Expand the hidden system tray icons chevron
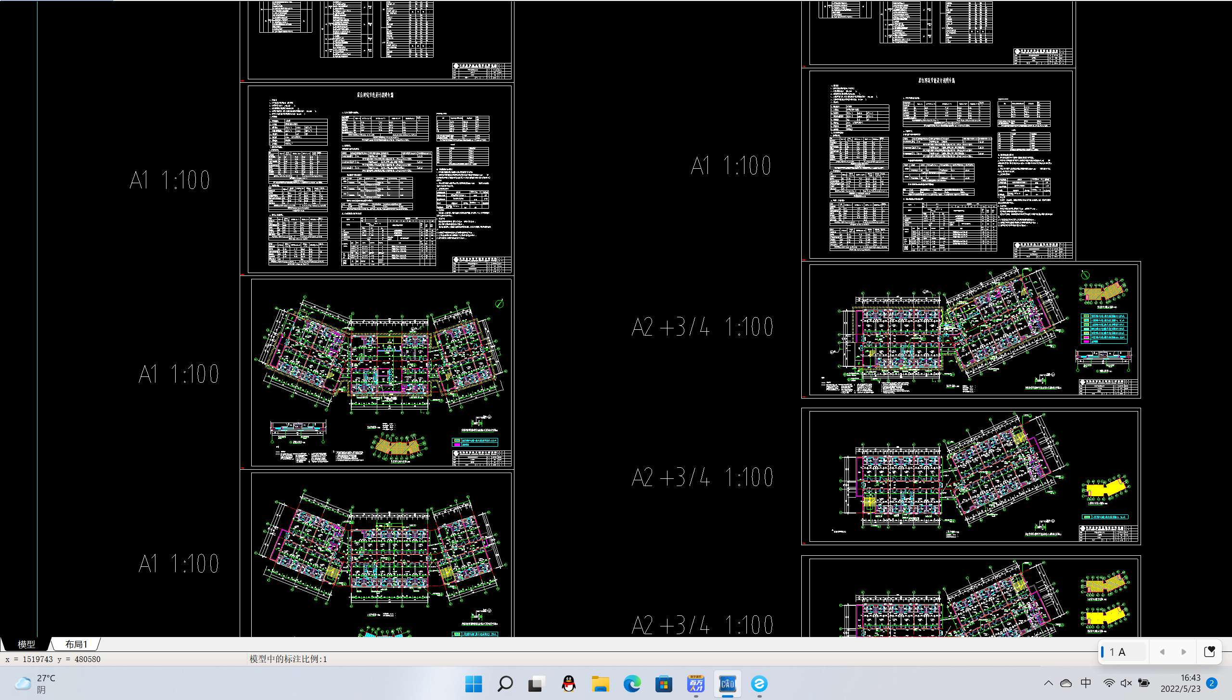This screenshot has width=1232, height=700. pyautogui.click(x=1049, y=683)
